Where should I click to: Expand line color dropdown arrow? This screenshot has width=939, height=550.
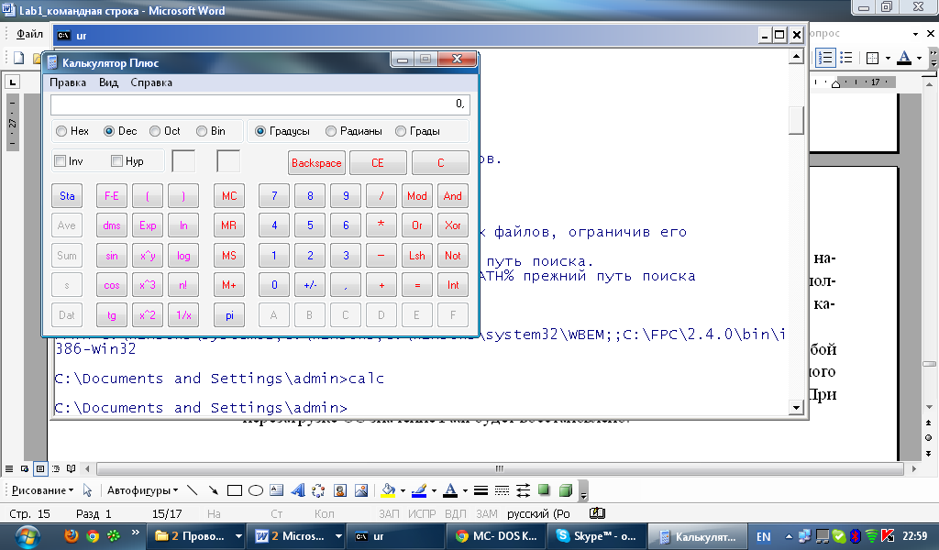click(434, 491)
